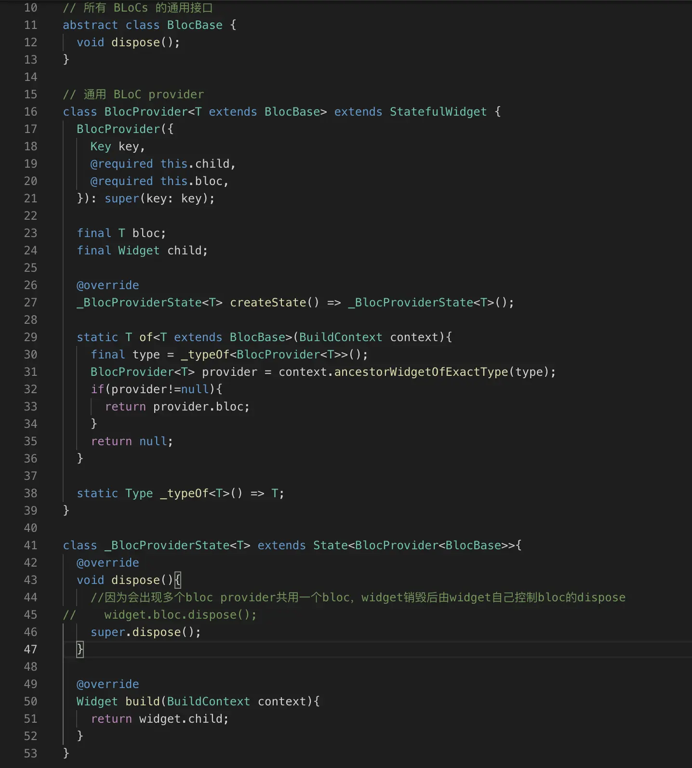
Task: Click '@override' annotation on line 49
Action: [x=107, y=684]
